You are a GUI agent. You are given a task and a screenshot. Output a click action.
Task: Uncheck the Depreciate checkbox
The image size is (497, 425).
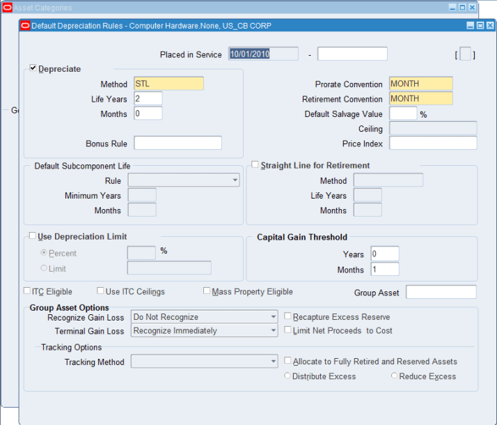click(33, 68)
